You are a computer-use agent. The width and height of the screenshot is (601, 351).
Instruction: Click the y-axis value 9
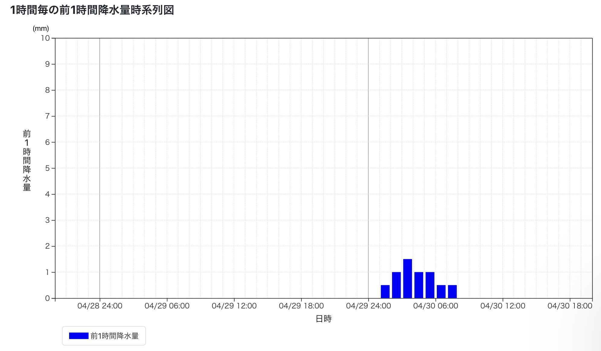click(47, 64)
